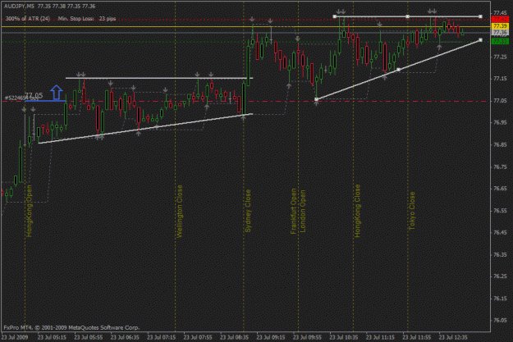Click the 76.95 price axis value
513x342 pixels.
pyautogui.click(x=500, y=122)
